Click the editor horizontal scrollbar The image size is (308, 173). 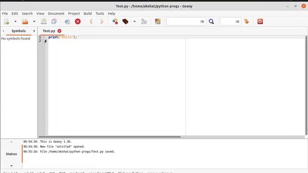(109, 136)
